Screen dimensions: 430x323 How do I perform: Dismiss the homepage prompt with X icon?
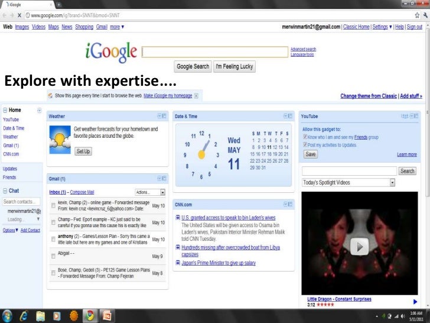pos(196,96)
